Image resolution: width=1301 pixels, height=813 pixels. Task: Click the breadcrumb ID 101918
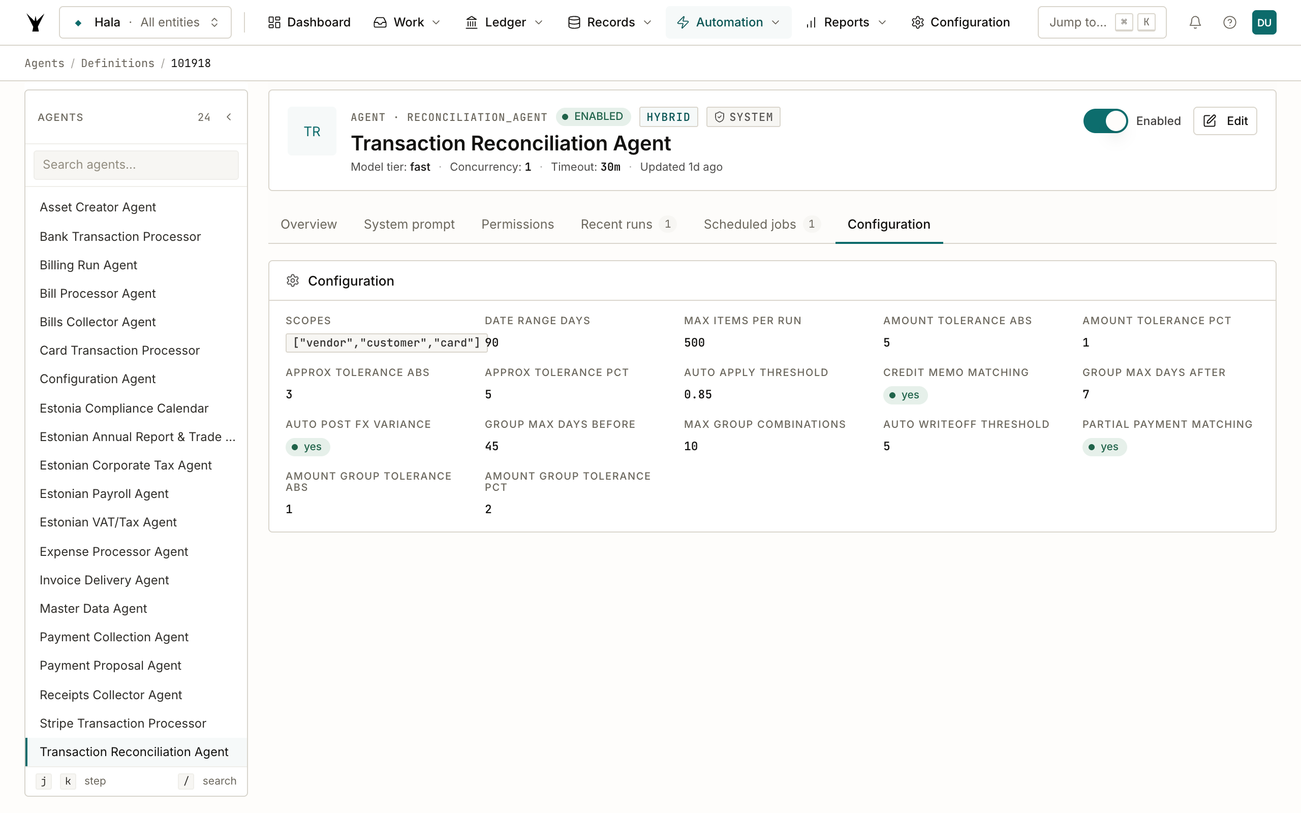point(191,63)
